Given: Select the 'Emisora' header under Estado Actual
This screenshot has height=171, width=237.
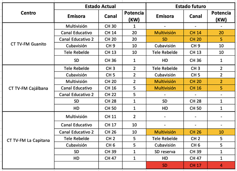Looking at the screenshot, I should click(76, 16).
